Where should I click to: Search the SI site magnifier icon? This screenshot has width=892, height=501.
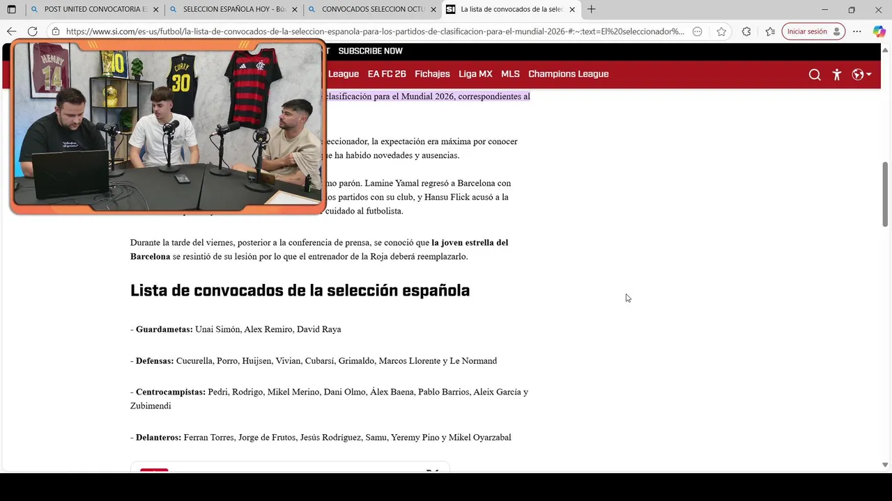[x=815, y=74]
